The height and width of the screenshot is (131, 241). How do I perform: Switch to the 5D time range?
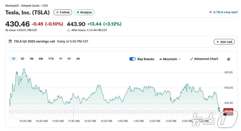point(22,59)
